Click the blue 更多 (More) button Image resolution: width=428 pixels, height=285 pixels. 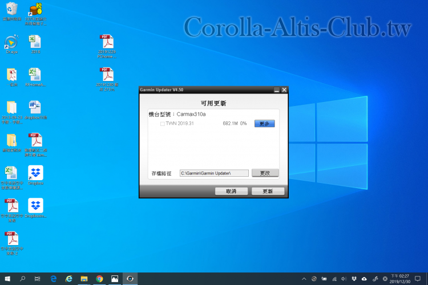[x=264, y=124]
